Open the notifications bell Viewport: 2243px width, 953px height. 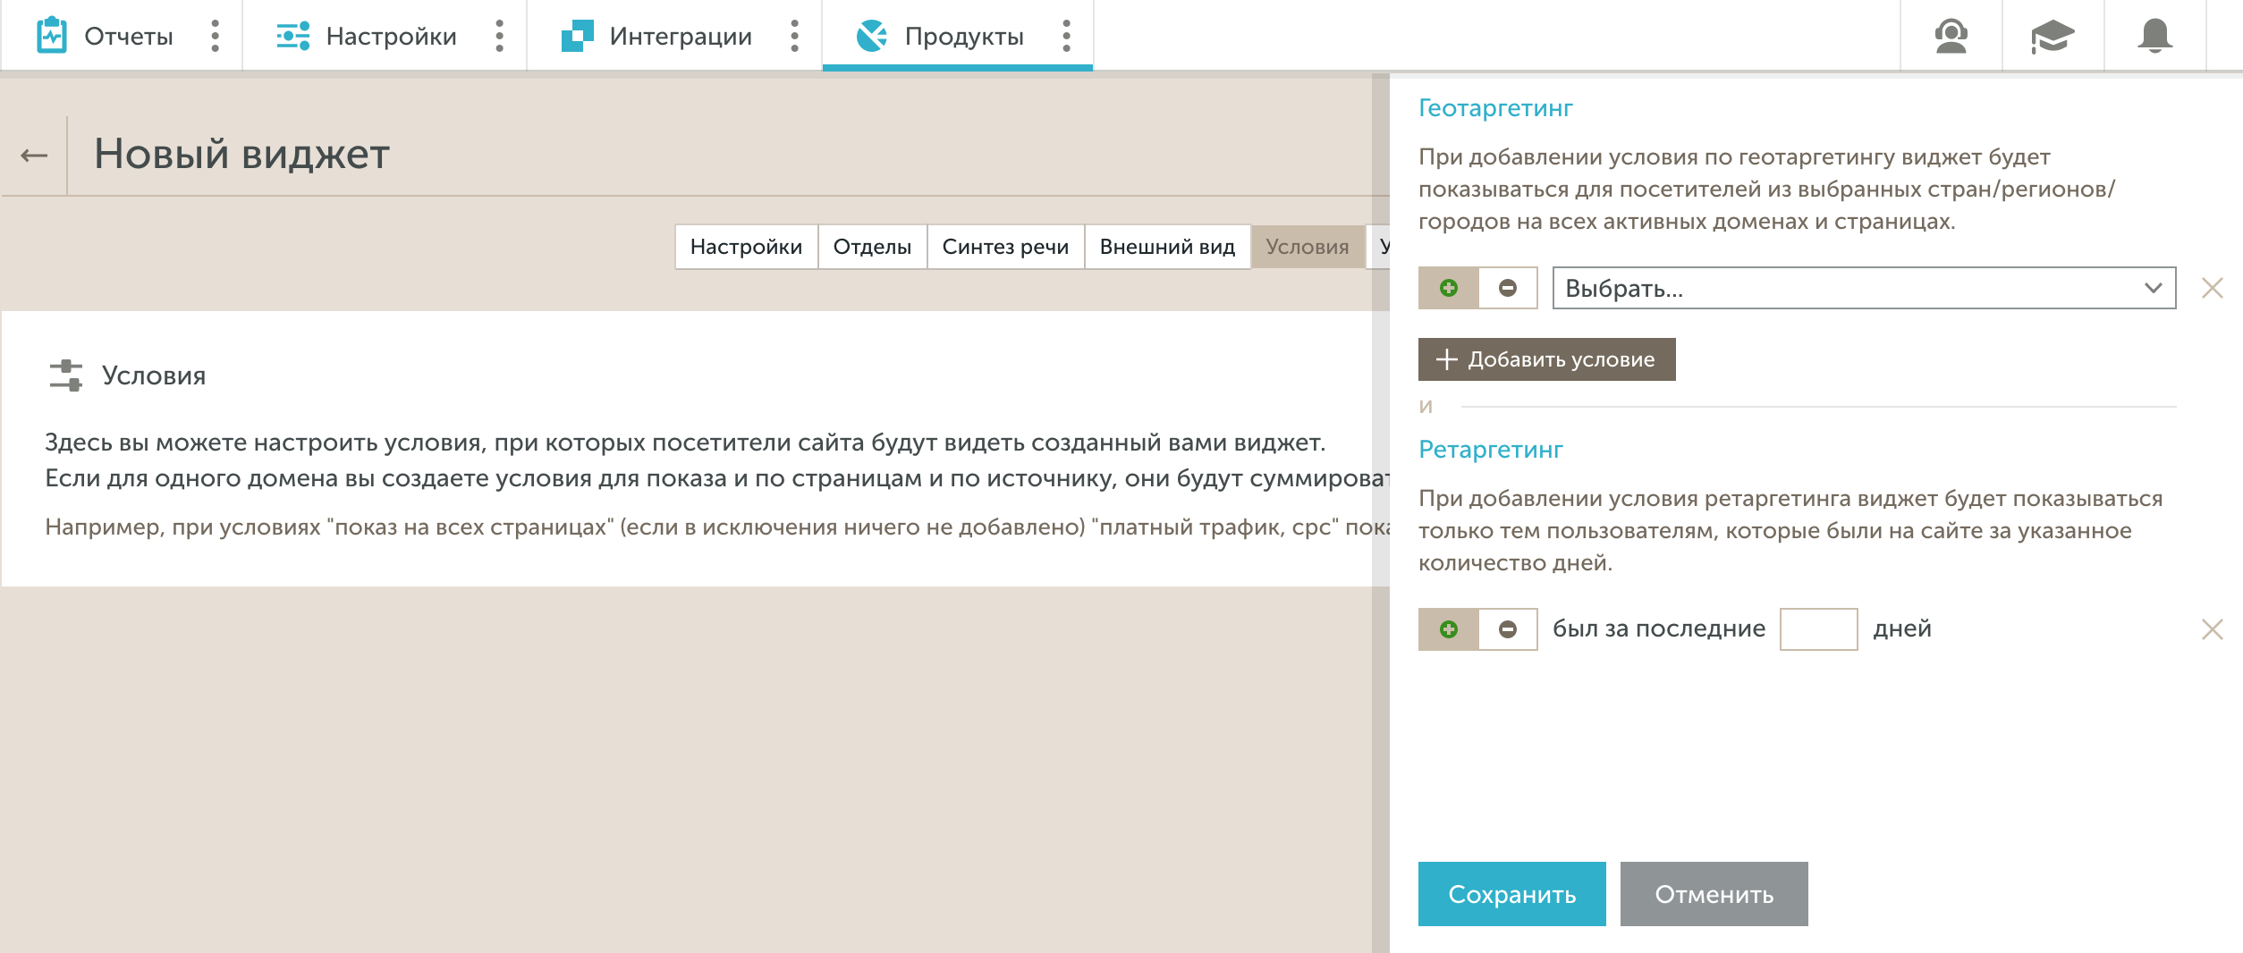[x=2154, y=37]
